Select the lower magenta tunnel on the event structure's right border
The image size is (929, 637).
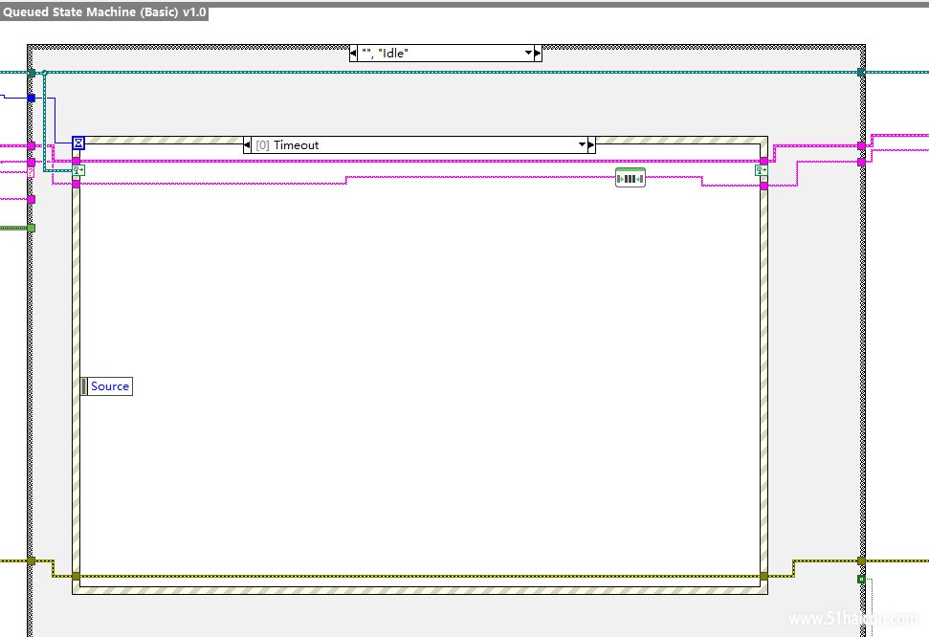point(763,187)
